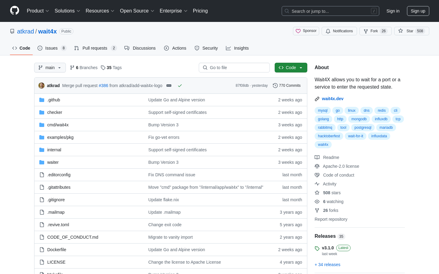This screenshot has height=274, width=439.
Task: Switch to the Insights tab
Action: coord(237,48)
